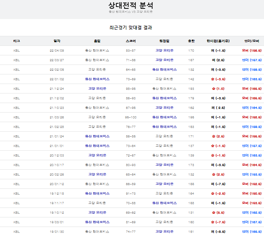Click away team 울산 현대모비스 in 22/02/06 row
264x235 pixels.
pos(164,69)
